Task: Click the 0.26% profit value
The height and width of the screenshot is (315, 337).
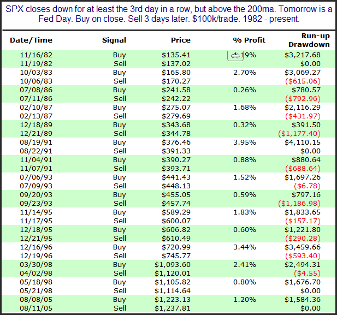Action: point(245,90)
